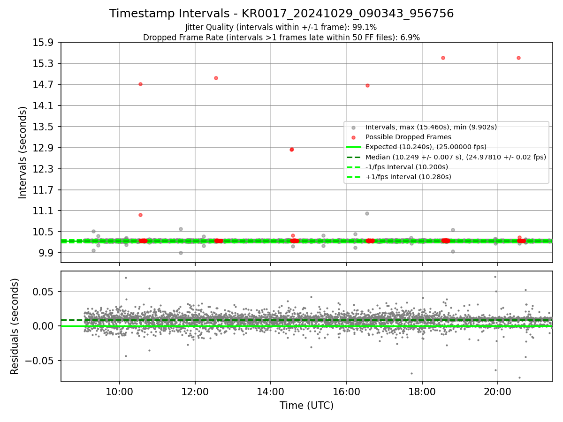563x422 pixels.
Task: Click legend entry '-1/fps Interval (10.200s)'
Action: tap(407, 167)
